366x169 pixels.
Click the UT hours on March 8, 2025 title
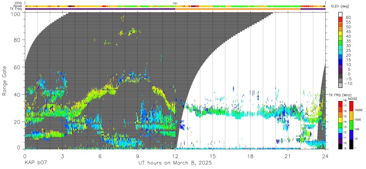(x=175, y=163)
